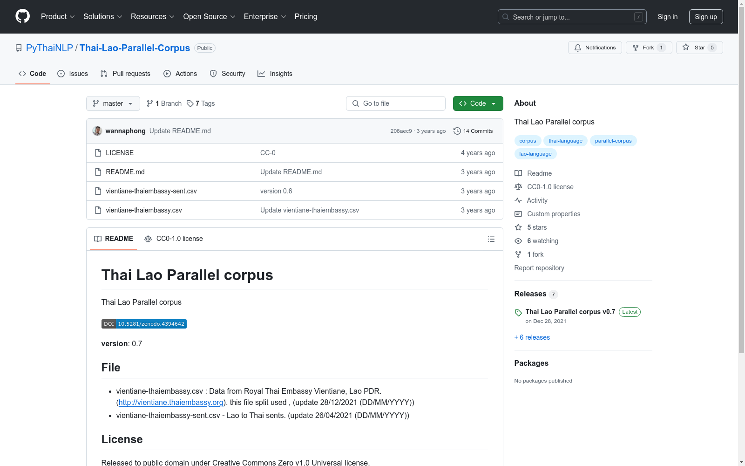The image size is (745, 466).
Task: Select the README tab in the file viewer
Action: click(x=114, y=239)
